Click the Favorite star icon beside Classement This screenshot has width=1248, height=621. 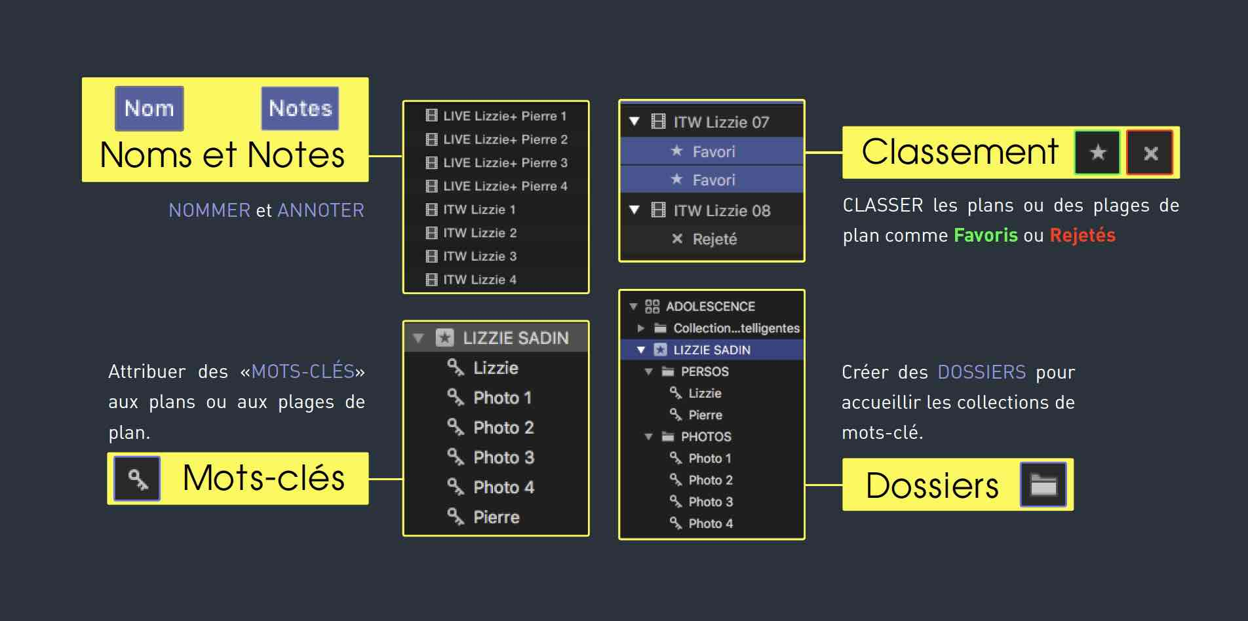point(1097,153)
